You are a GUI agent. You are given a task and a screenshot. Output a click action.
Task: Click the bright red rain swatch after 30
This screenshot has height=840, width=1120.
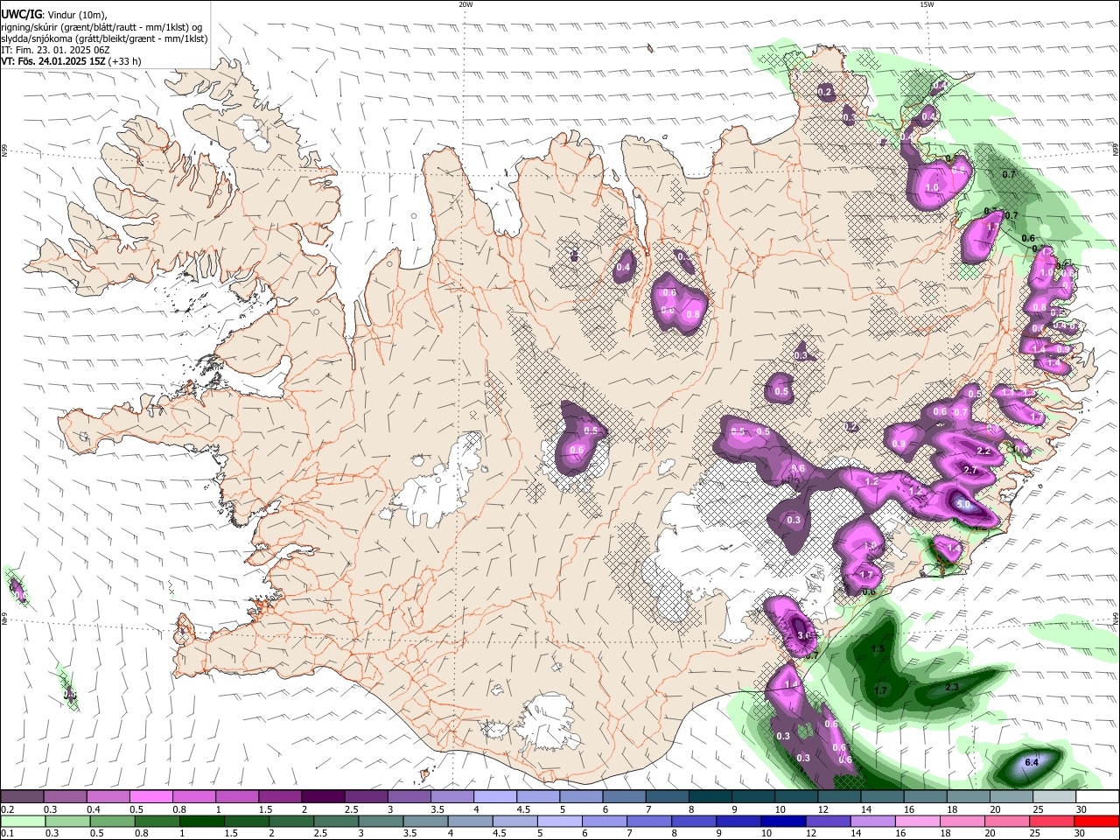pyautogui.click(x=1096, y=821)
